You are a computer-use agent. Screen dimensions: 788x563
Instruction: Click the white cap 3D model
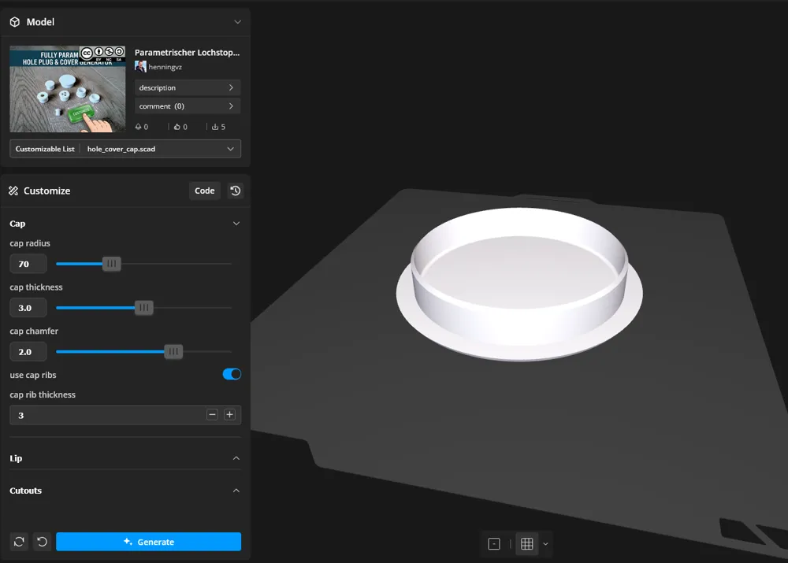(519, 283)
